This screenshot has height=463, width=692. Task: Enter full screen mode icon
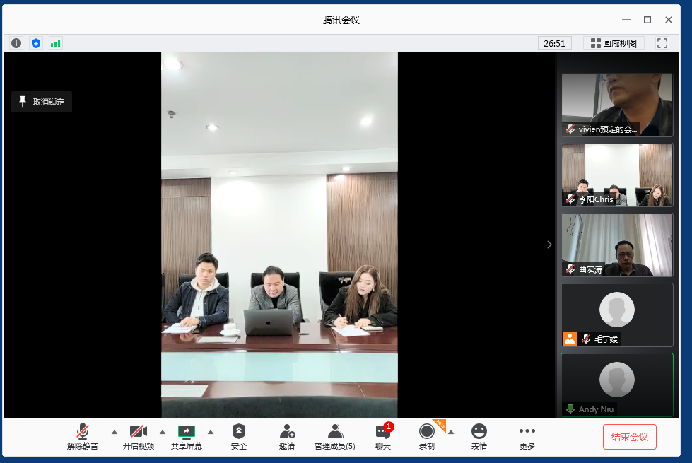click(x=662, y=43)
